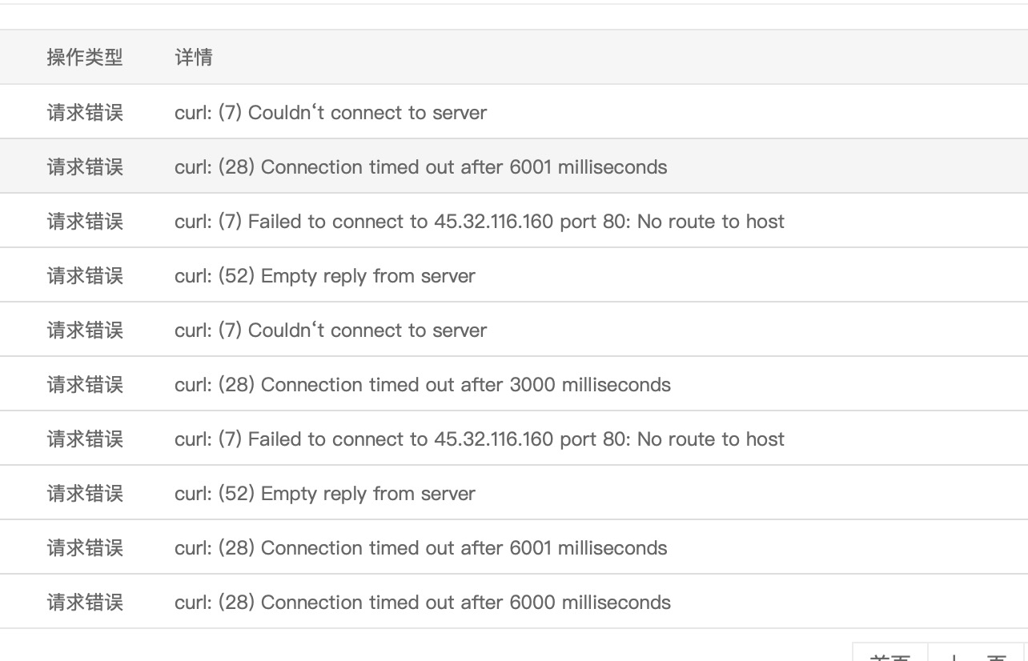This screenshot has height=661, width=1028.
Task: Click 请求错误 beside the 6000 milliseconds entry
Action: pyautogui.click(x=85, y=603)
